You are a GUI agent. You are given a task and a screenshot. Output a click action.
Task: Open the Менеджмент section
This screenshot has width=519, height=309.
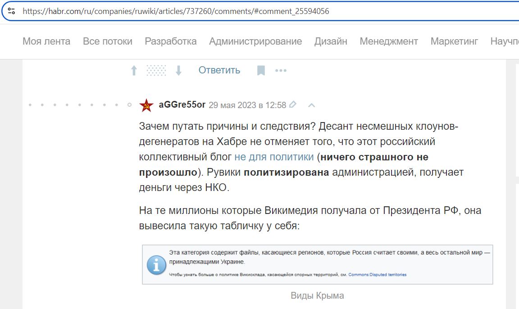(389, 41)
